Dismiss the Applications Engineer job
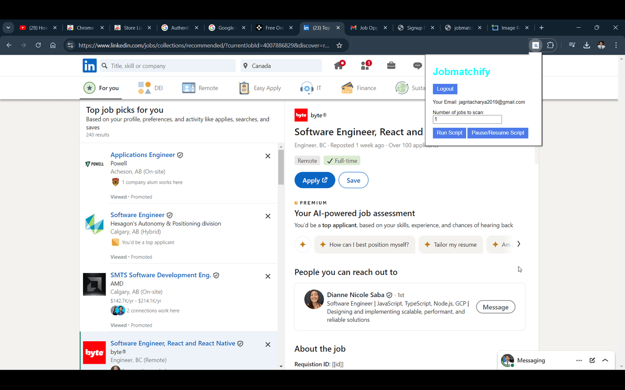 coord(268,156)
